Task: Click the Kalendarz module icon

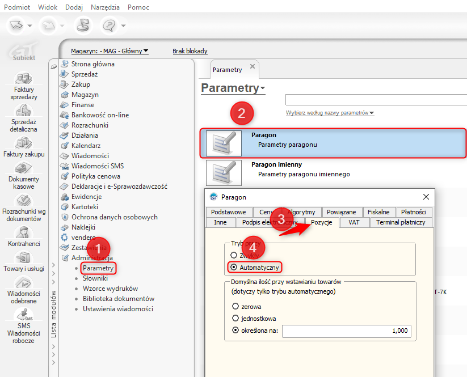Action: [x=65, y=146]
